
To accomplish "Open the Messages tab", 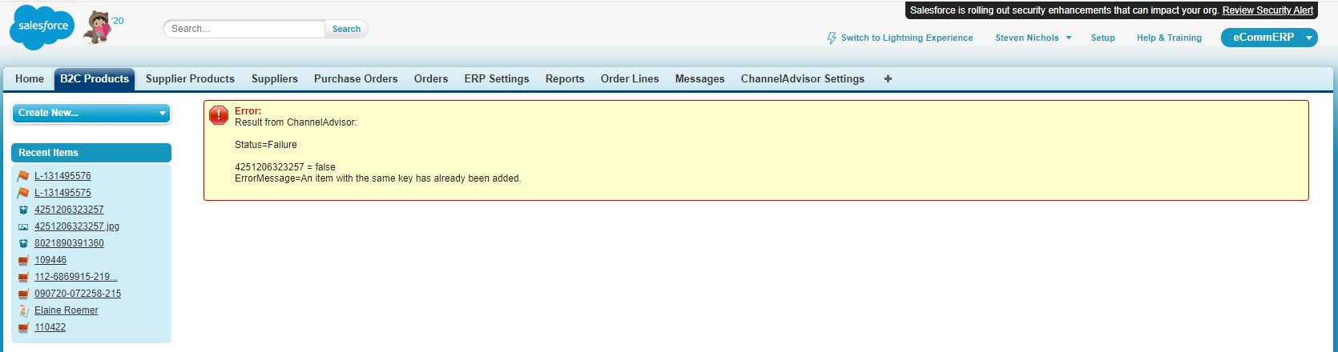I will pyautogui.click(x=699, y=78).
